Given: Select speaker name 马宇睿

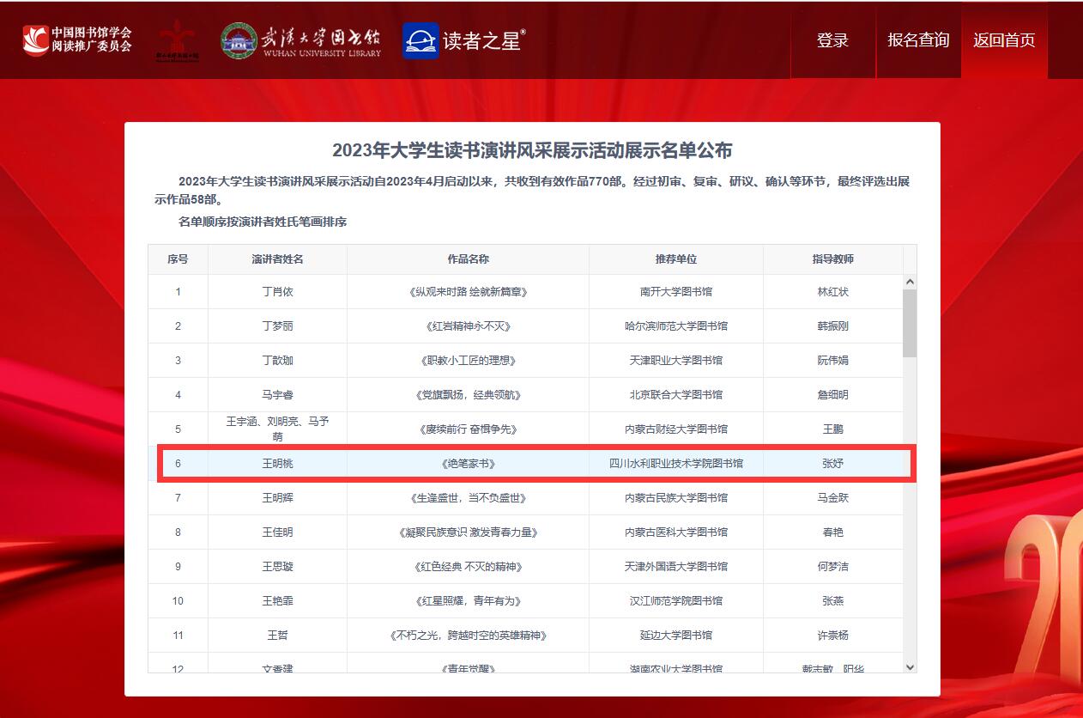Looking at the screenshot, I should 277,395.
